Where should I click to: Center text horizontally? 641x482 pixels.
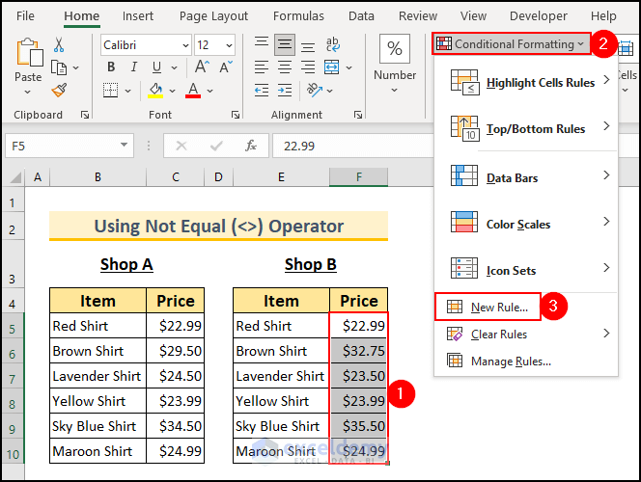click(285, 67)
